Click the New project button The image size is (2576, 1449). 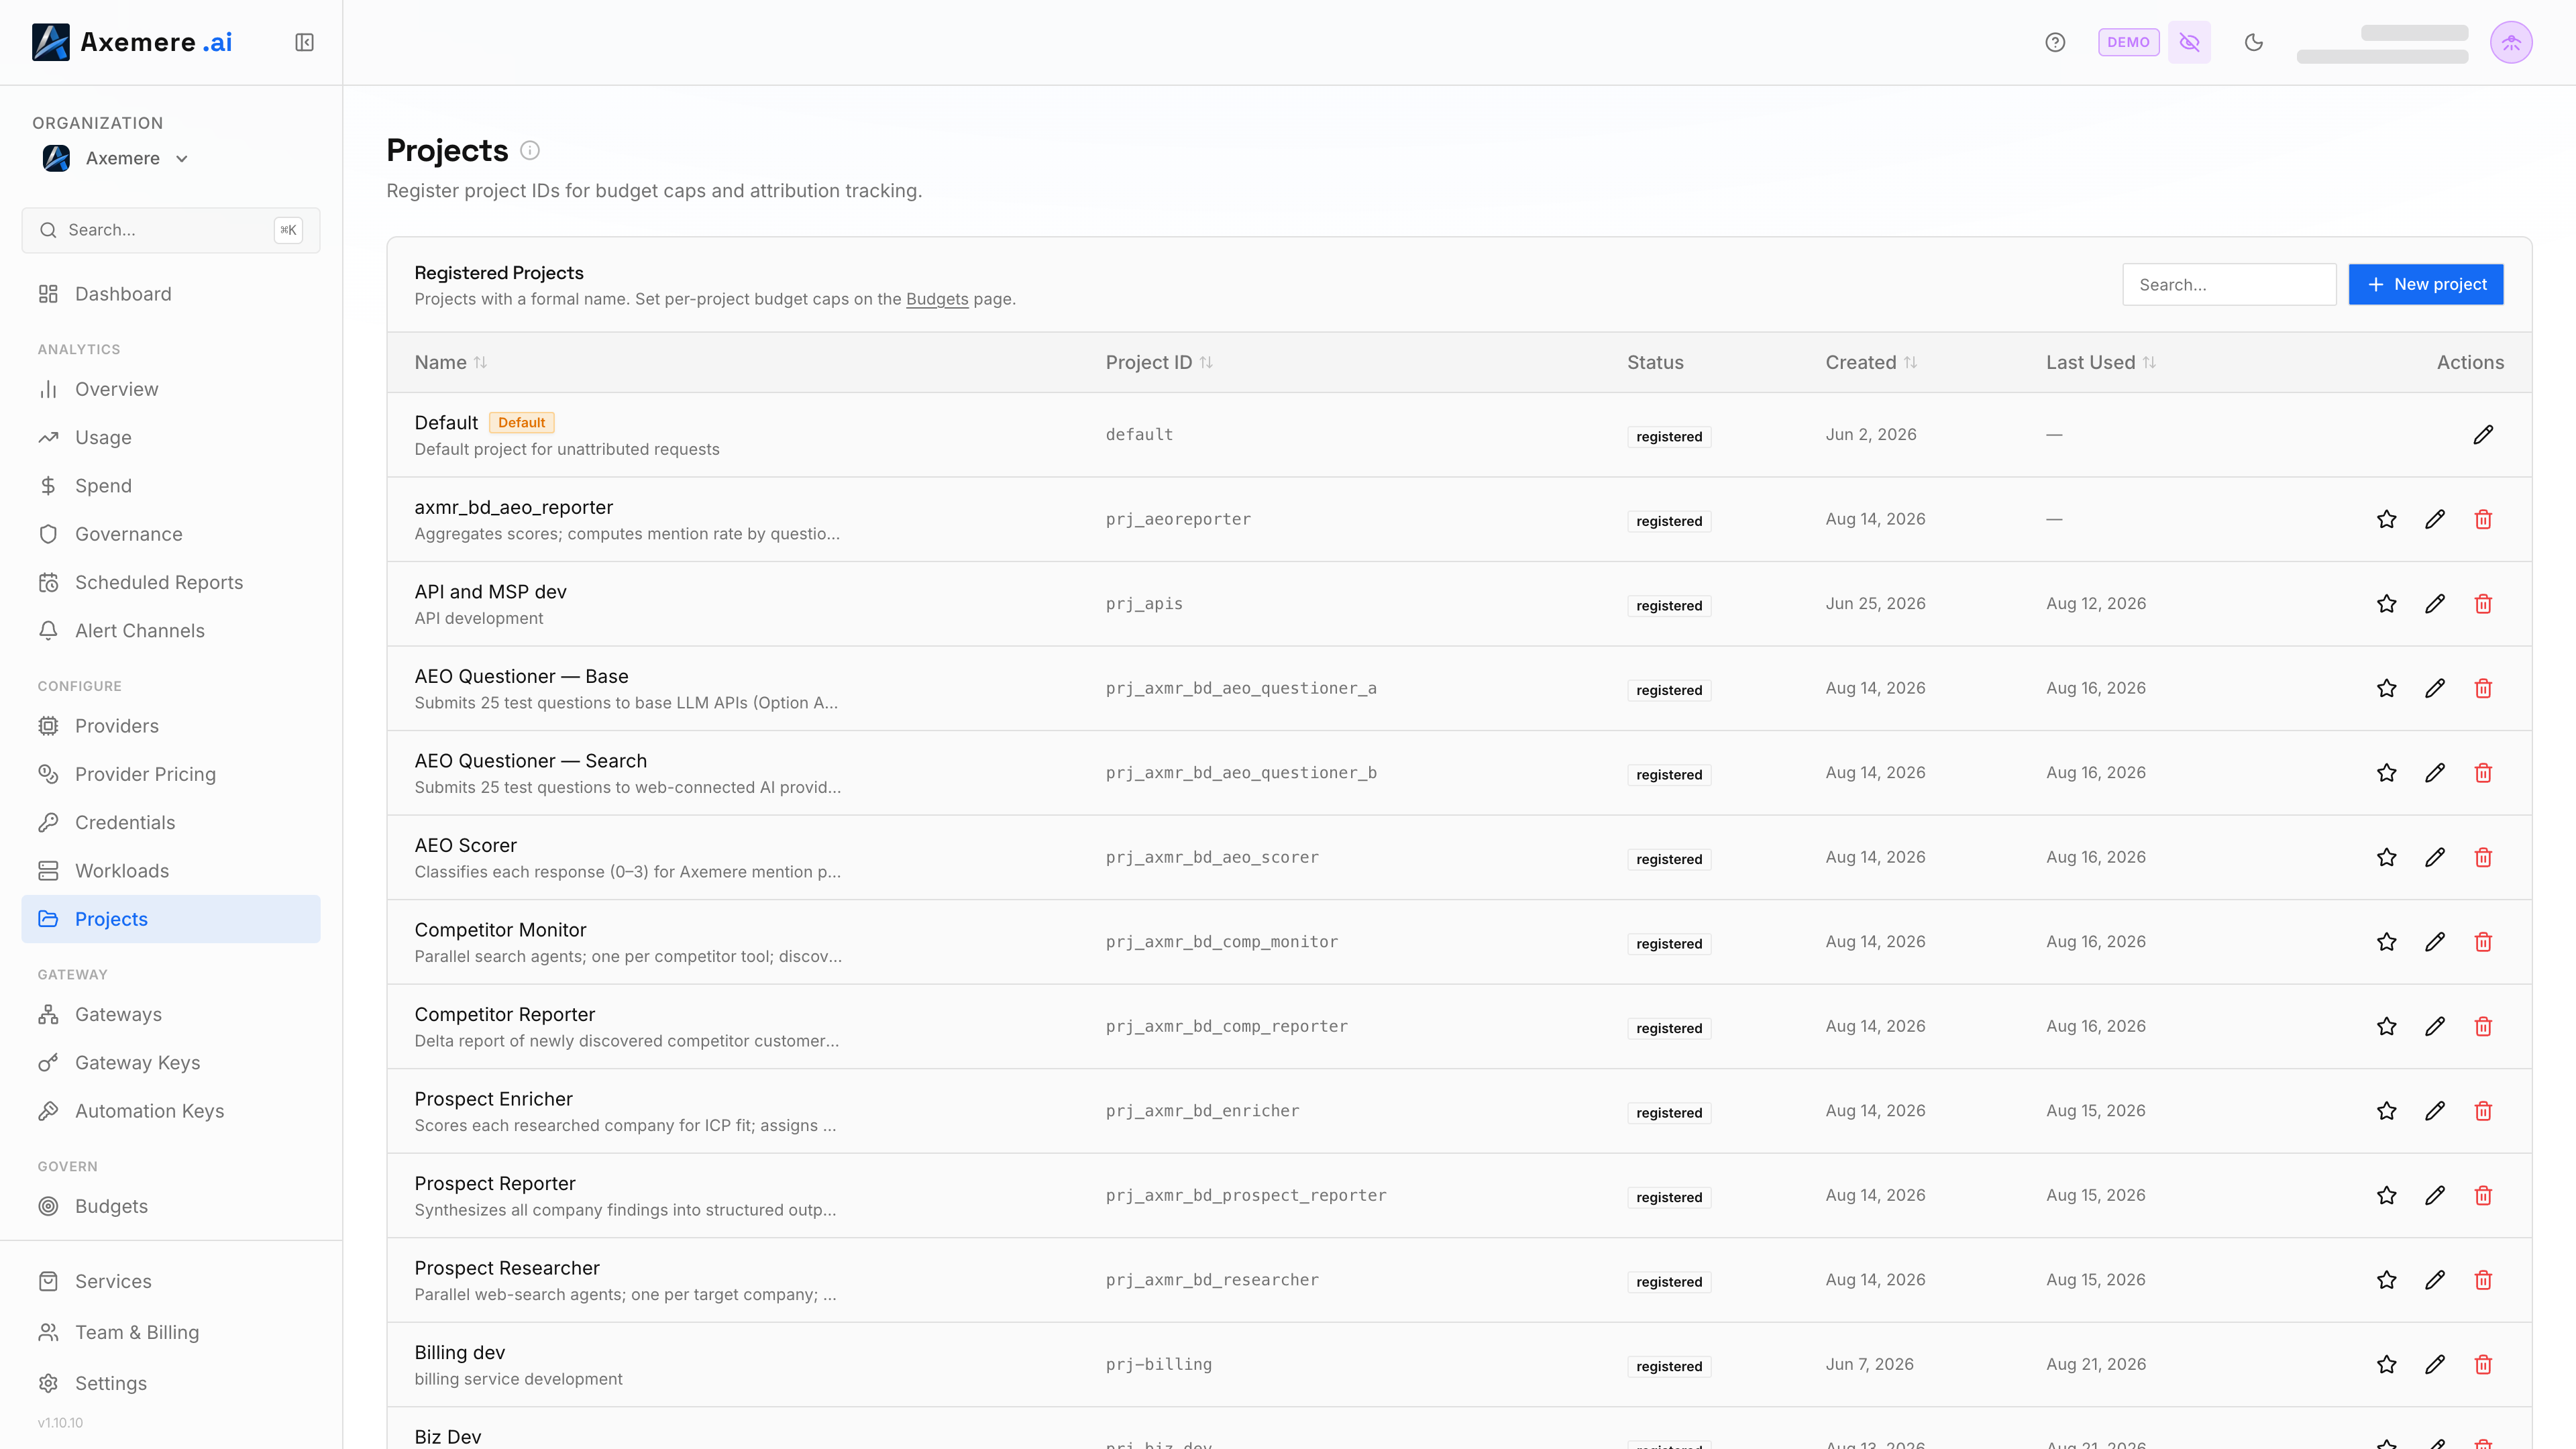pos(2426,285)
